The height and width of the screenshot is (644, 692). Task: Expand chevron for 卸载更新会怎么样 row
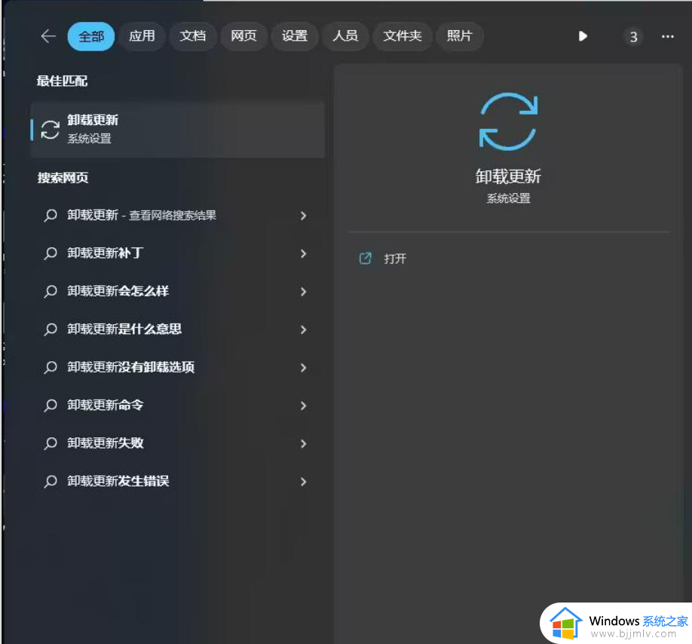[303, 292]
